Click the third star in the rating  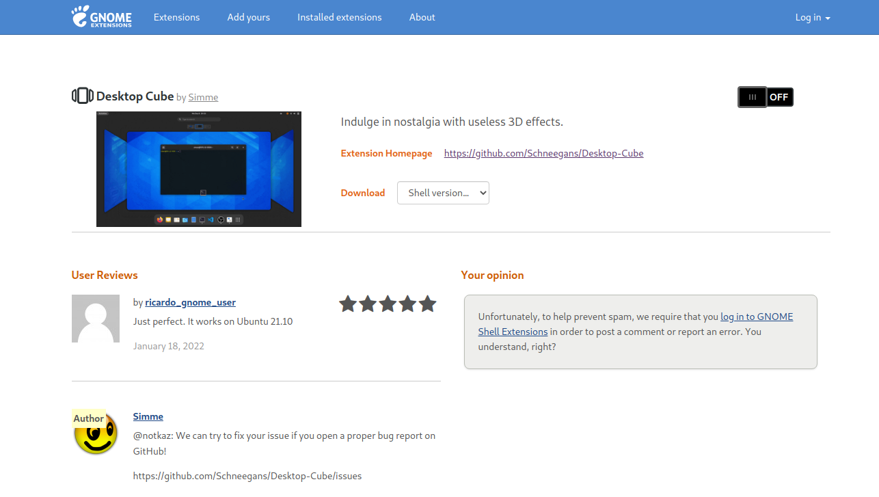[388, 304]
